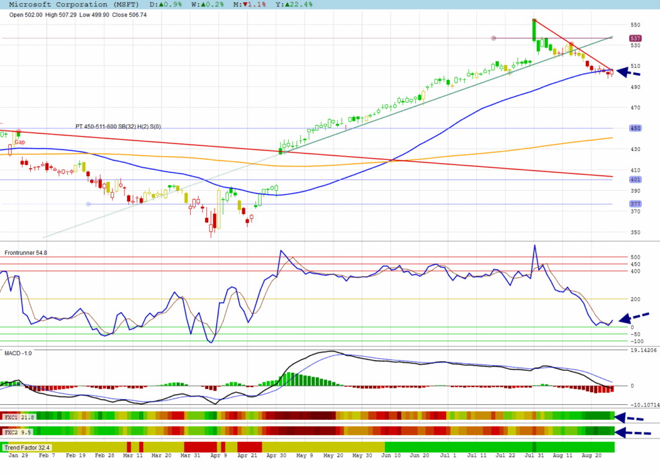
Task: Click the 401 price level tag
Action: coord(635,179)
